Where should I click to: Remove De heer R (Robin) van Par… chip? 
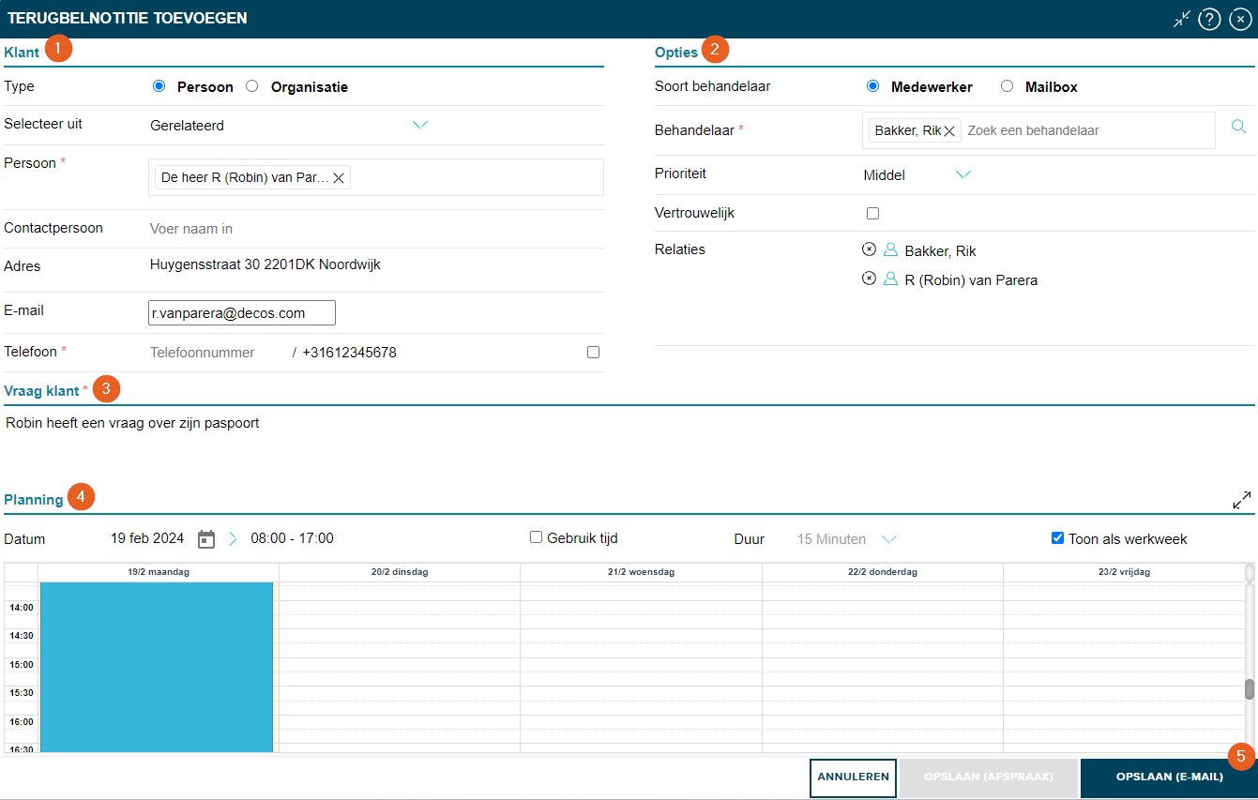tap(339, 177)
